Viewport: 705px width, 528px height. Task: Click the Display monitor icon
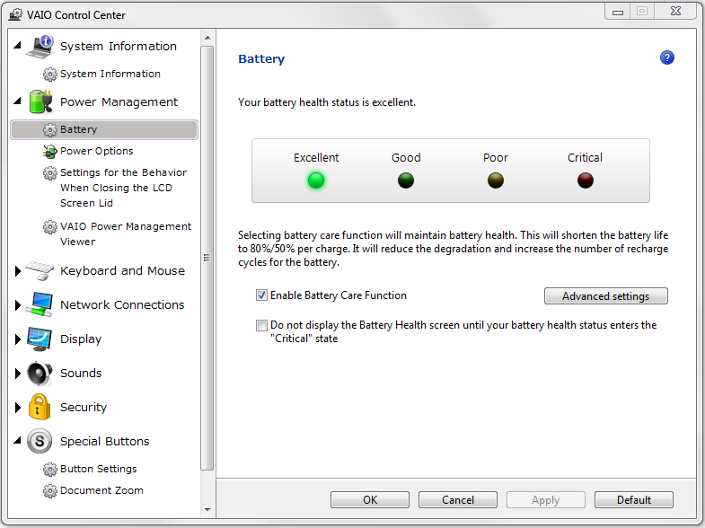coord(40,339)
